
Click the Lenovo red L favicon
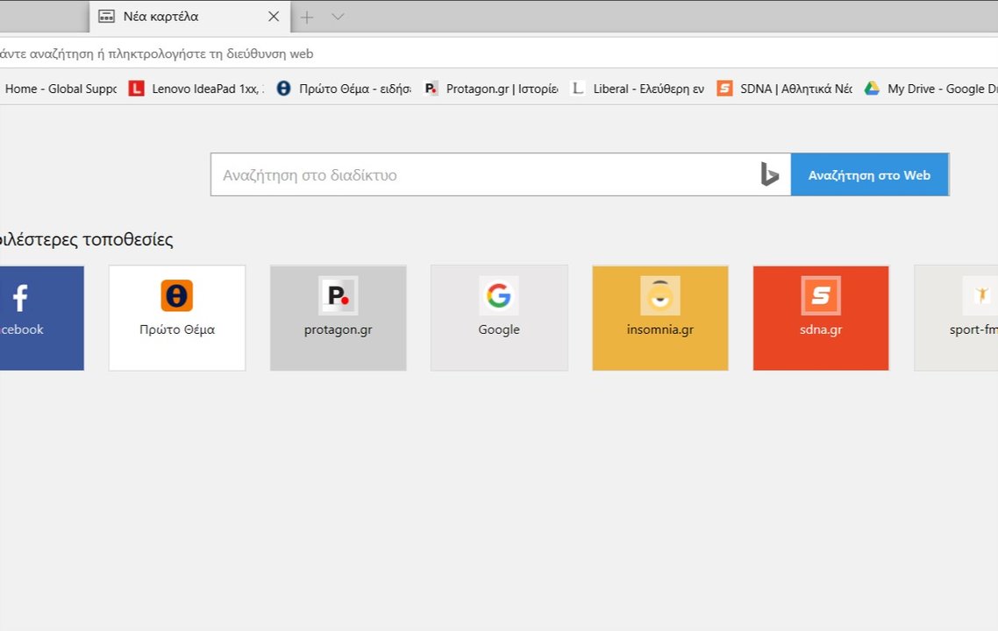pos(136,89)
